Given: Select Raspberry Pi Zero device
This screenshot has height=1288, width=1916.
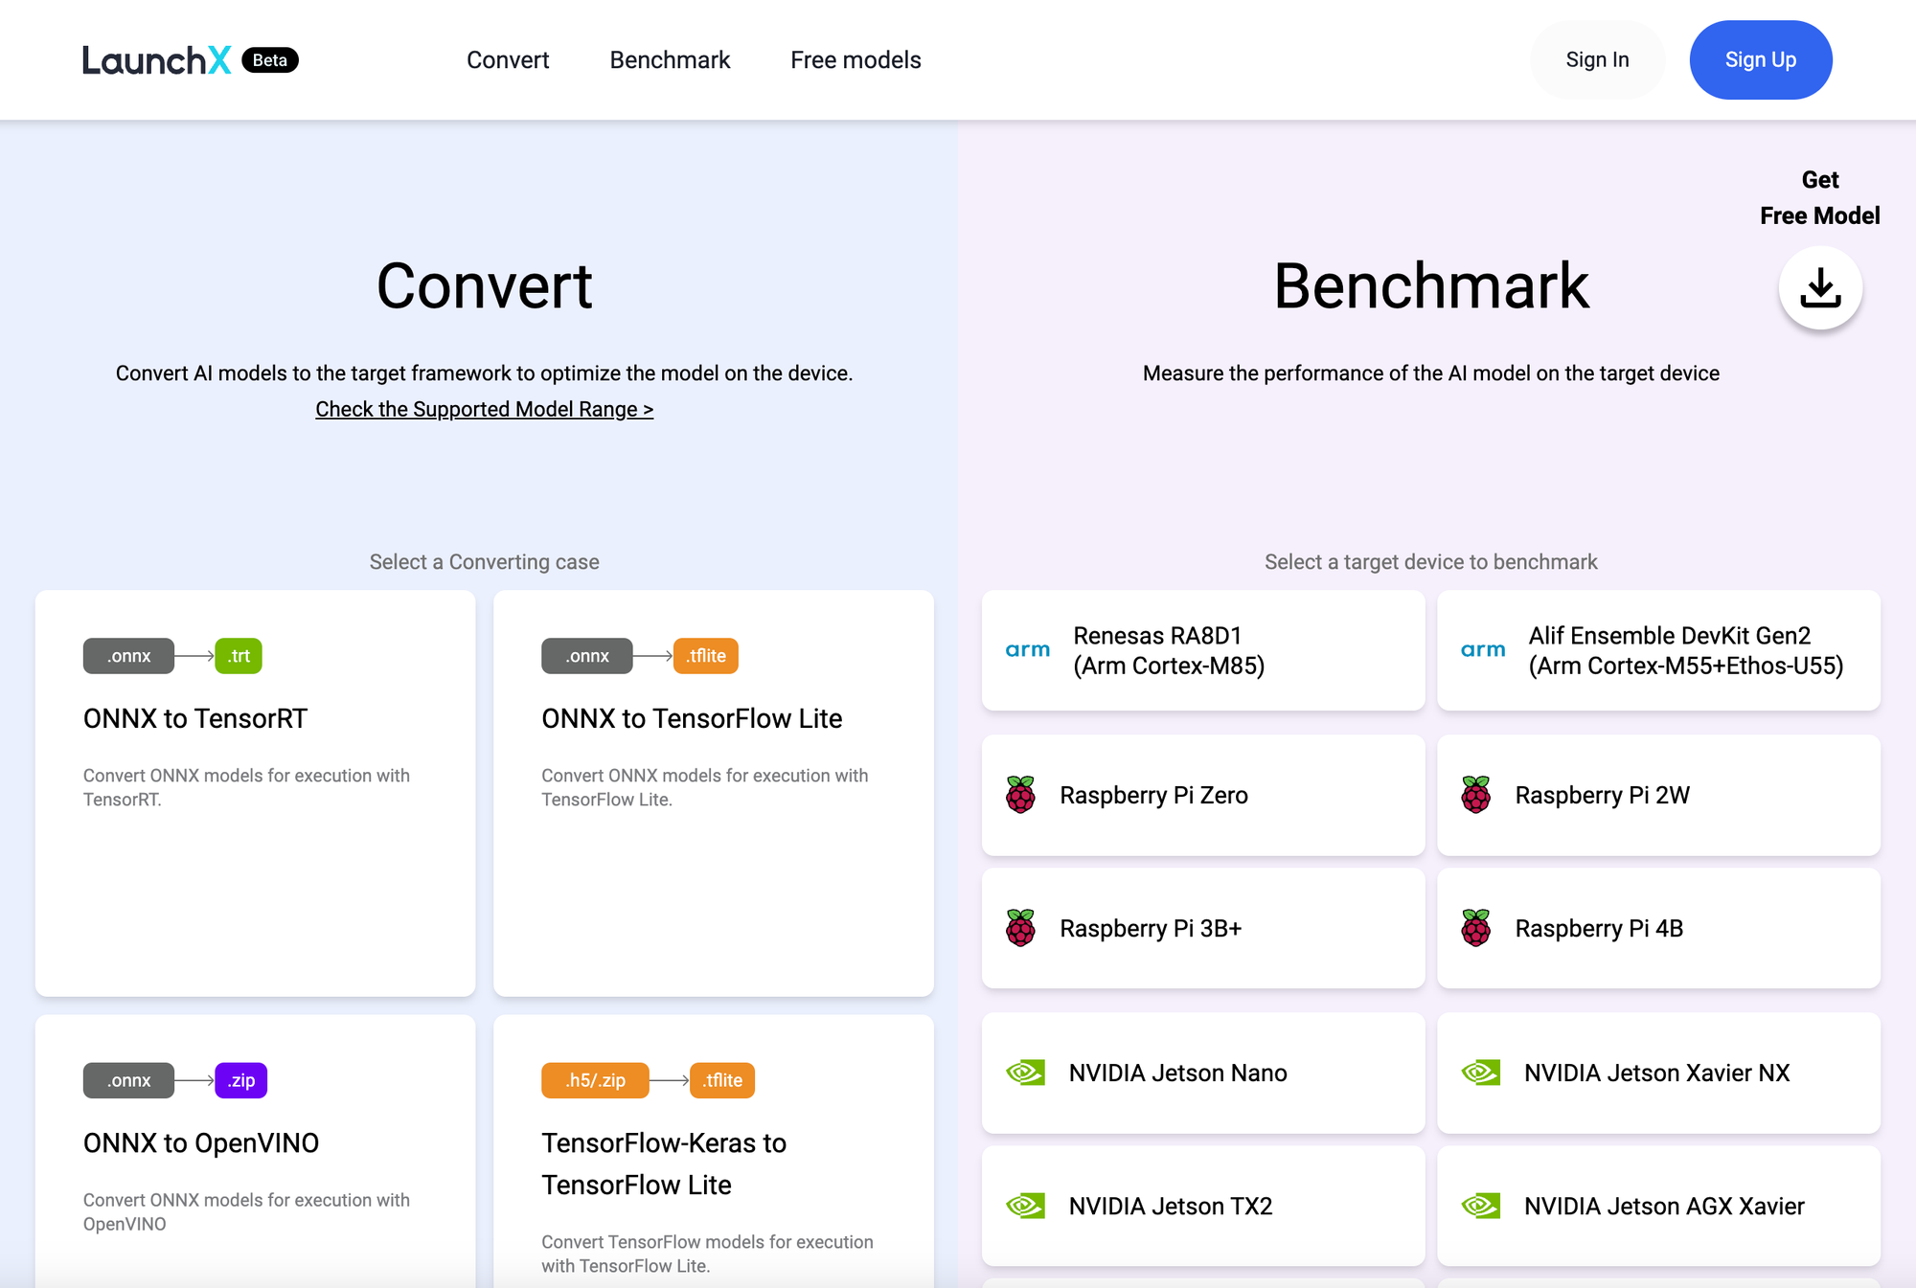Looking at the screenshot, I should (1203, 795).
